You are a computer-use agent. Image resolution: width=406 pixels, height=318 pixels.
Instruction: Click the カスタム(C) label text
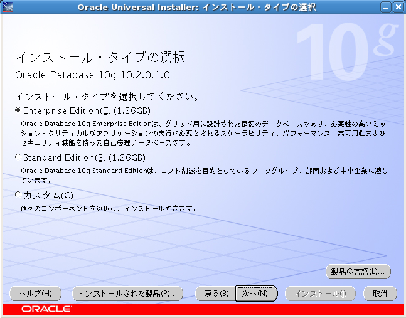click(48, 195)
